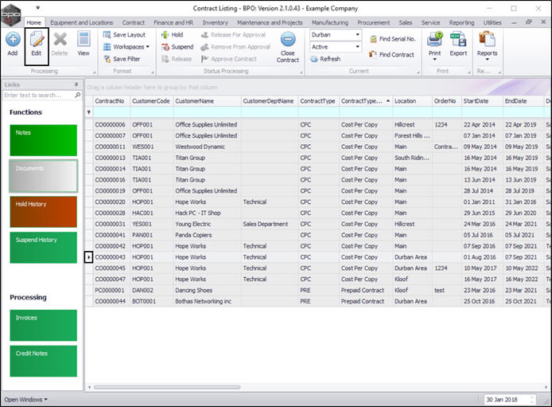Click the View contract icon
This screenshot has height=407, width=552.
(84, 43)
